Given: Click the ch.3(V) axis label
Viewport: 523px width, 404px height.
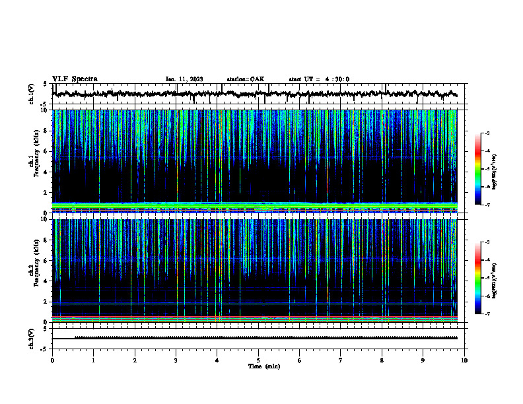Looking at the screenshot, I should coord(32,339).
